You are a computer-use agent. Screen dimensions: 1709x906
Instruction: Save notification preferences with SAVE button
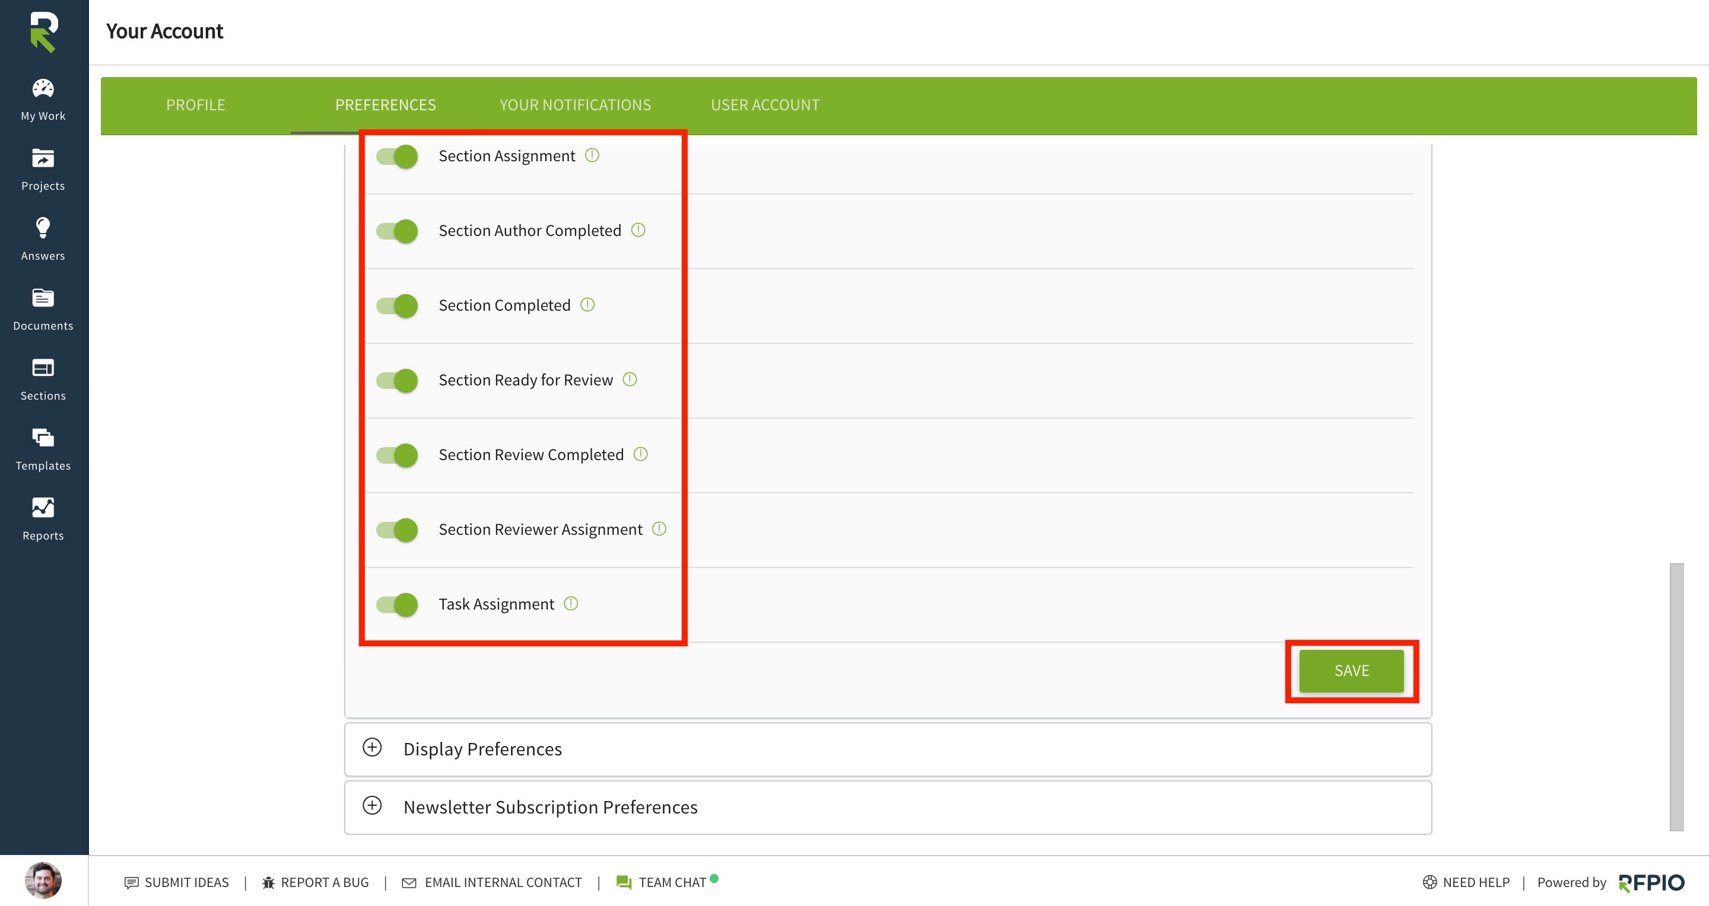coord(1351,671)
